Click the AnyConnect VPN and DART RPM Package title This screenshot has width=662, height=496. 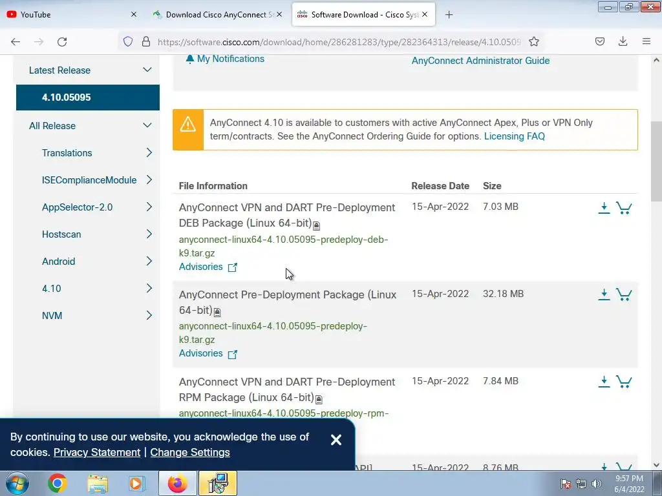point(287,389)
